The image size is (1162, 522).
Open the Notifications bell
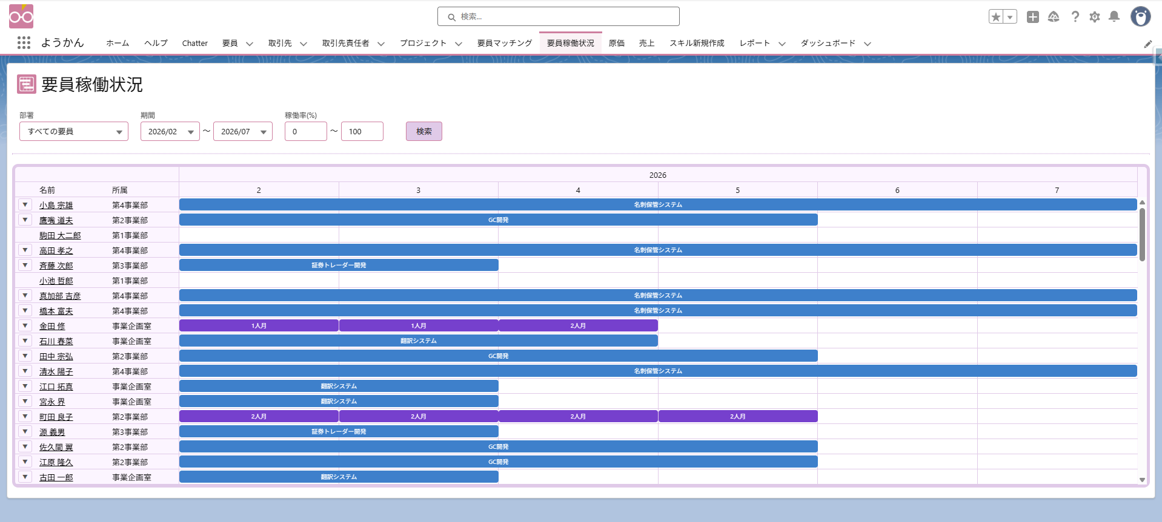1114,17
